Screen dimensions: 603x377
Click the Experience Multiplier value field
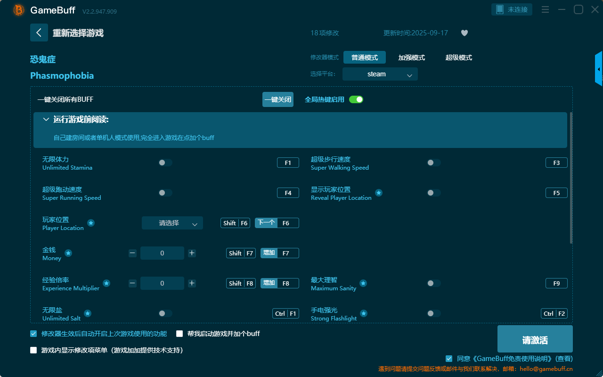coord(162,283)
